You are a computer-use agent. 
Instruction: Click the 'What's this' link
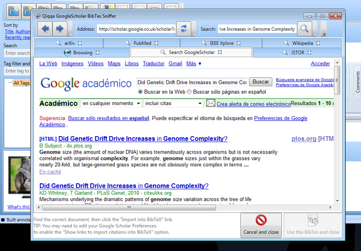pyautogui.click(x=19, y=207)
